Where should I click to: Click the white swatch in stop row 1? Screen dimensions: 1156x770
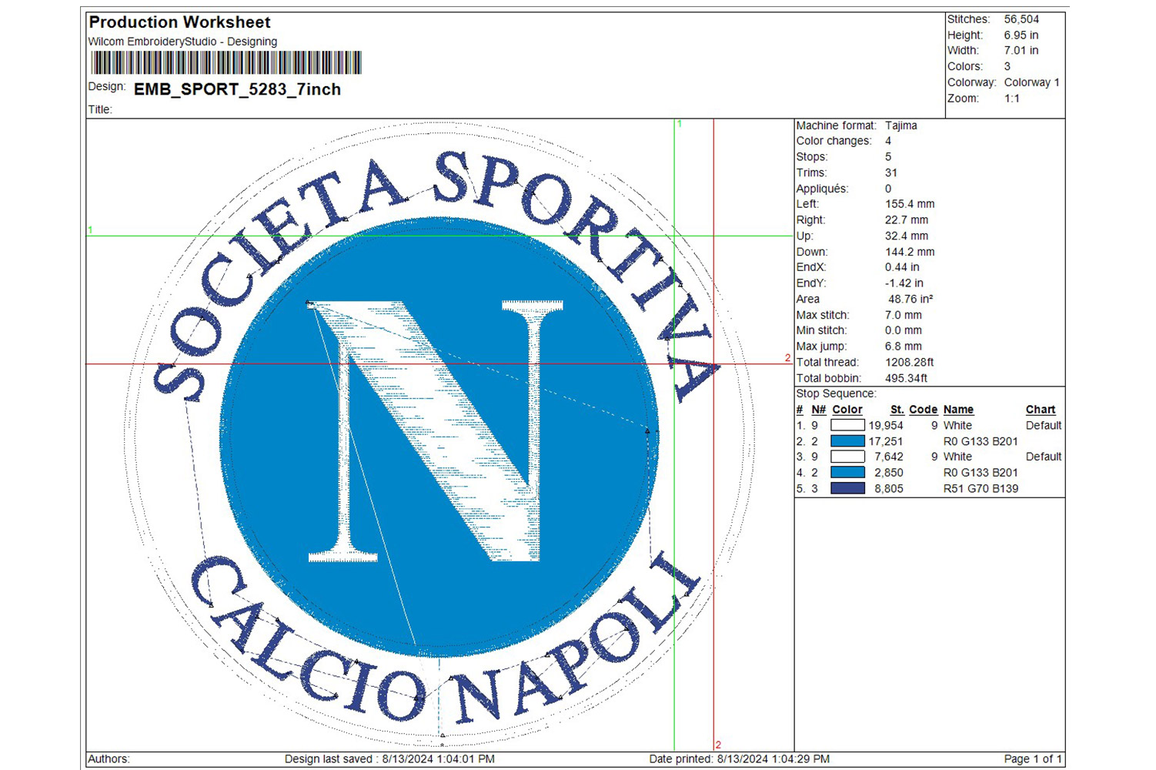point(847,425)
